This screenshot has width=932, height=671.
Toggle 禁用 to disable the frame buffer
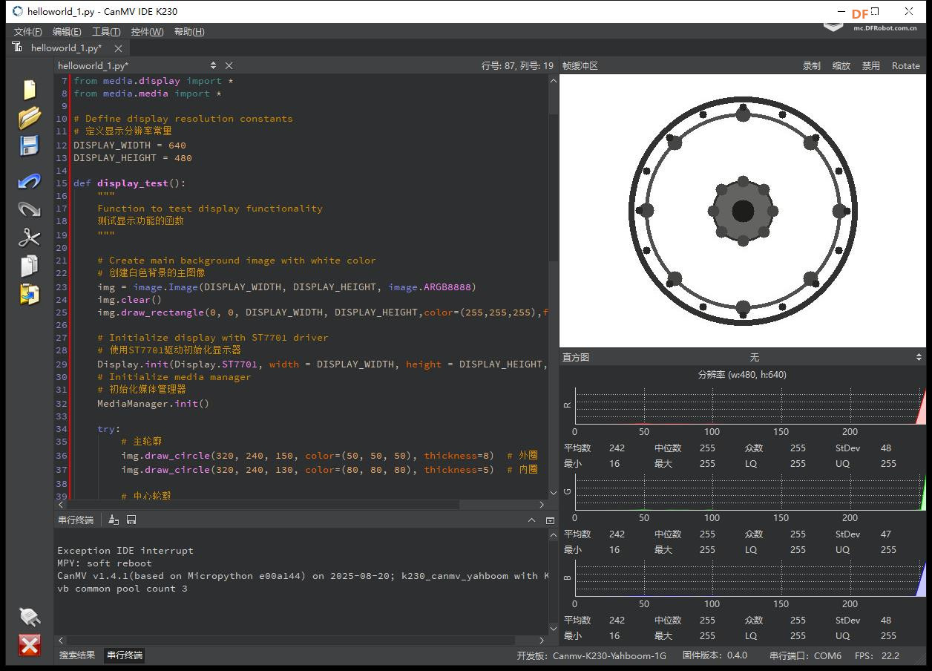870,65
